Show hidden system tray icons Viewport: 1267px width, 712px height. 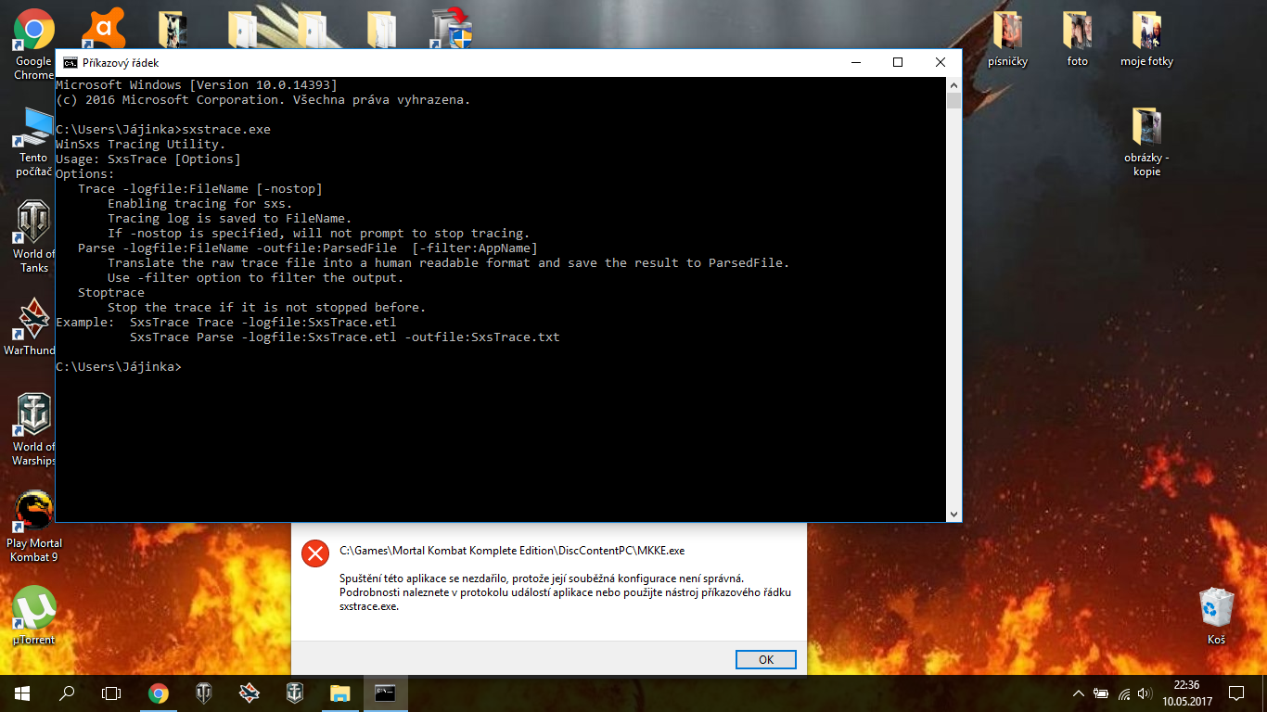click(x=1078, y=693)
